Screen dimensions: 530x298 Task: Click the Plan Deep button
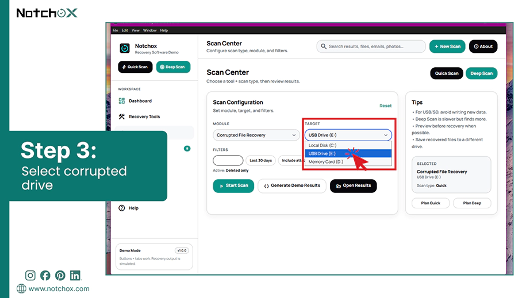point(472,203)
